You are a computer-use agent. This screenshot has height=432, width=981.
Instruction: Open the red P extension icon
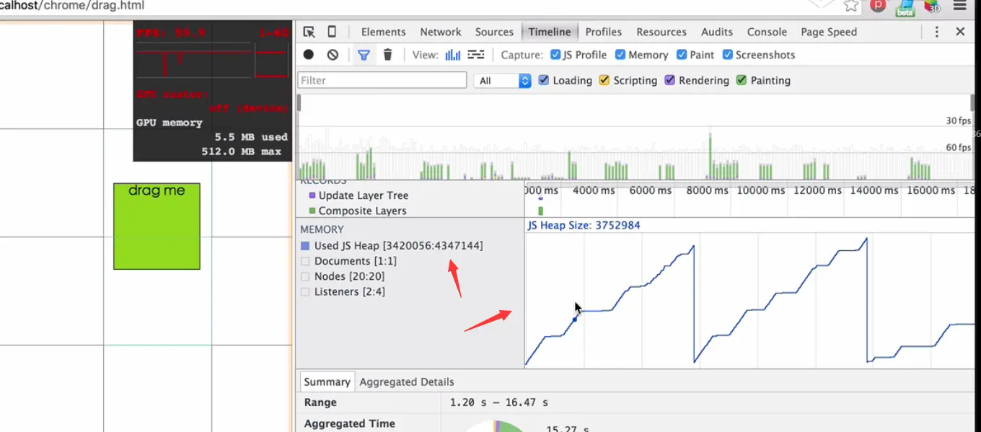[x=878, y=5]
